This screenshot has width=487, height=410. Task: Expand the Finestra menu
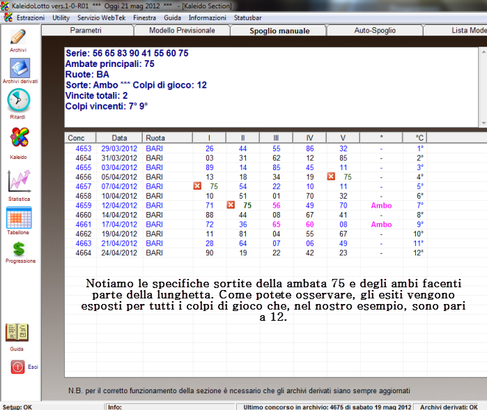point(144,17)
